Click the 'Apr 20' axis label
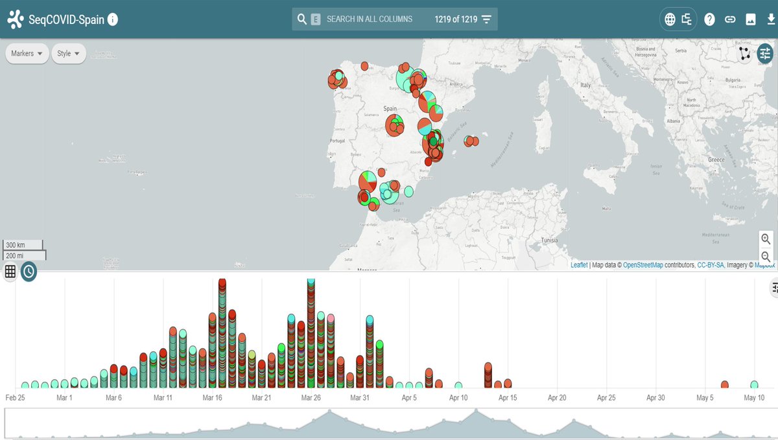Image resolution: width=778 pixels, height=440 pixels. point(557,397)
